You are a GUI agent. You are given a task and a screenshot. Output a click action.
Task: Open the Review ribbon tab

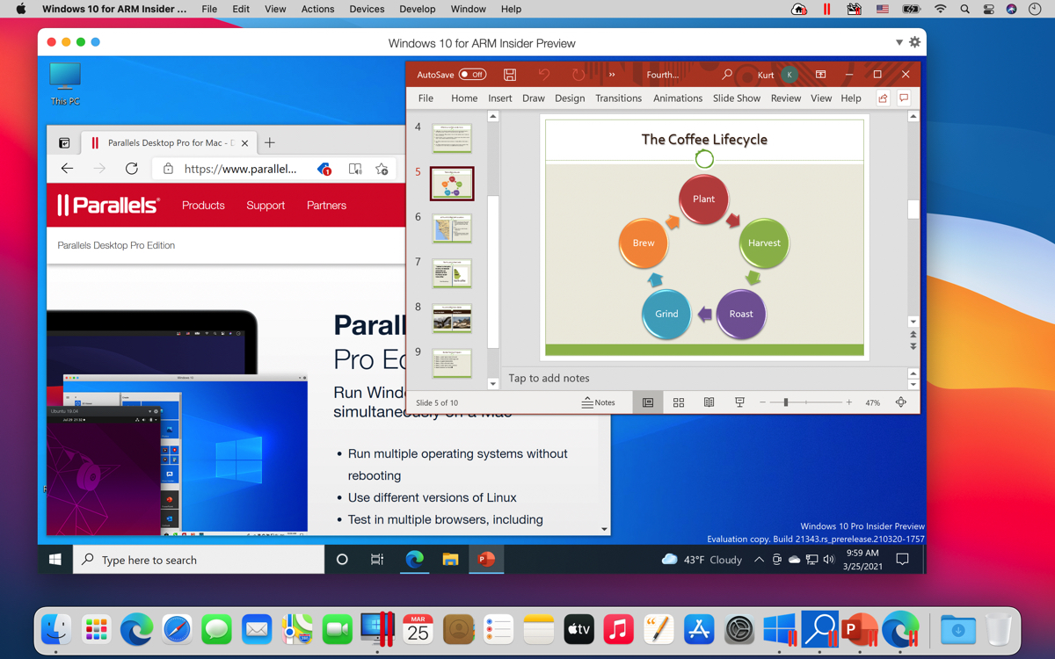[786, 98]
